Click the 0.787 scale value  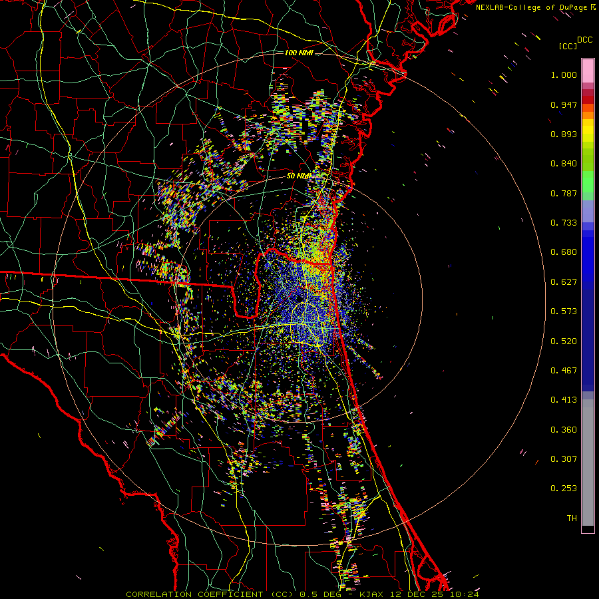pos(564,193)
